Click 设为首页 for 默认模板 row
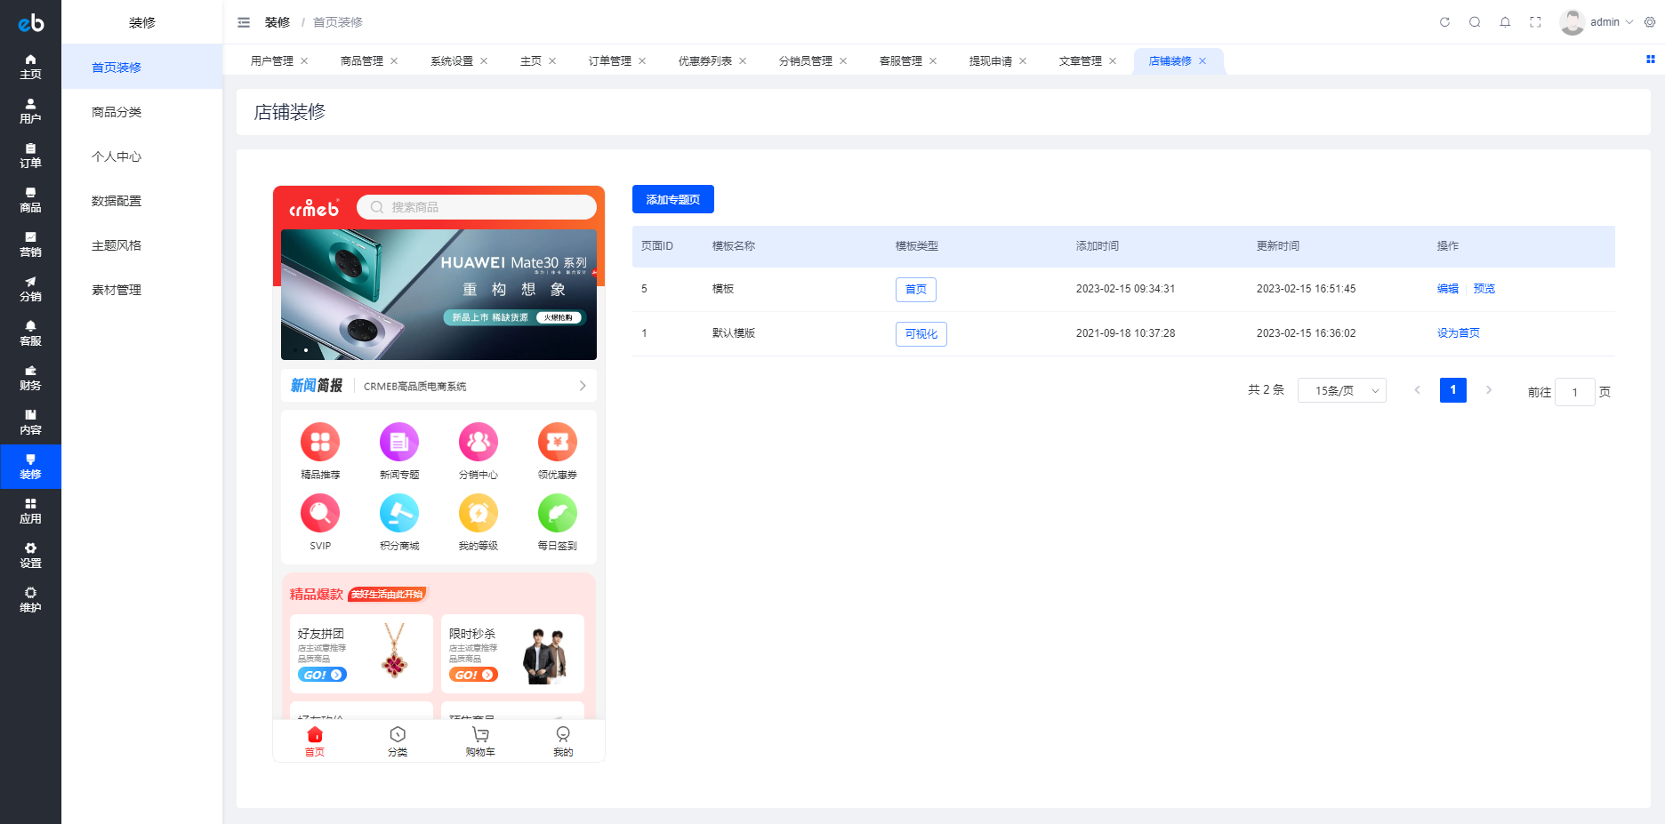Screen dimensions: 1665x824 pos(1459,333)
